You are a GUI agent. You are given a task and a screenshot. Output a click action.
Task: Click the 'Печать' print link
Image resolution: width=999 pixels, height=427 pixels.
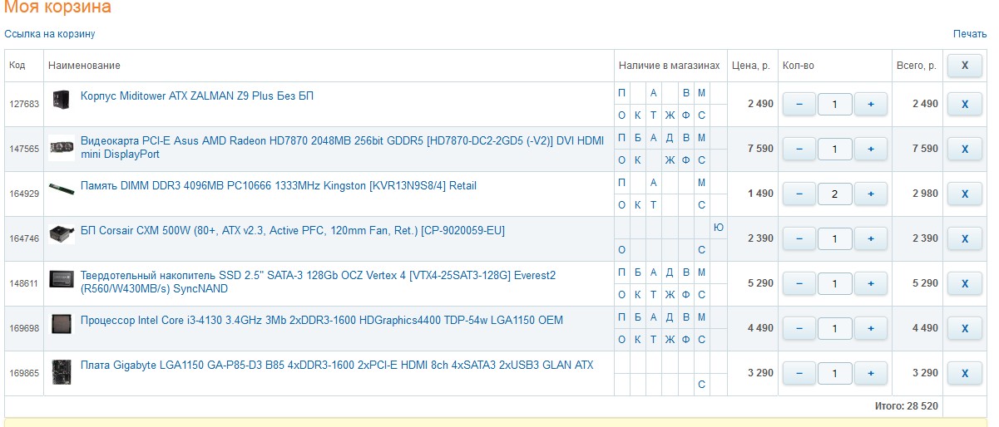[969, 34]
